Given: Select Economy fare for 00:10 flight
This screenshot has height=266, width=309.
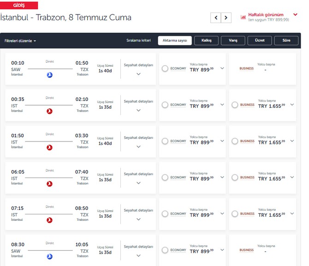Looking at the screenshot, I should 165,69.
